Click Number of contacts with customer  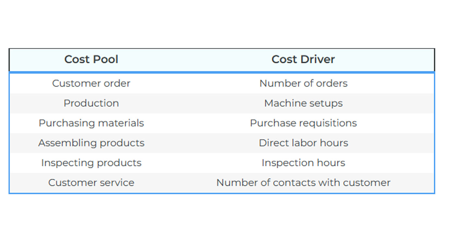tap(303, 182)
